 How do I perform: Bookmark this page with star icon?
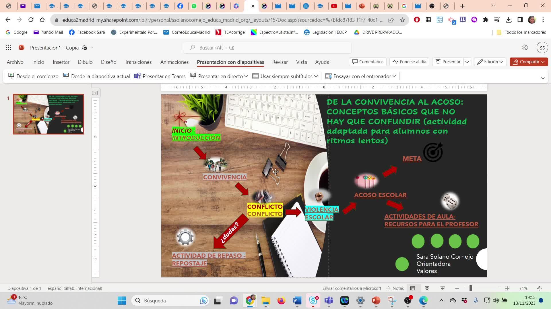click(x=402, y=20)
